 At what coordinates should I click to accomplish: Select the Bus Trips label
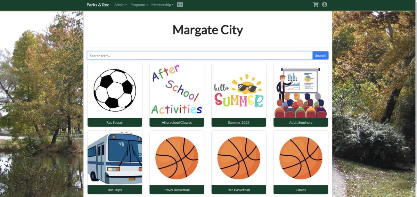[x=115, y=190]
